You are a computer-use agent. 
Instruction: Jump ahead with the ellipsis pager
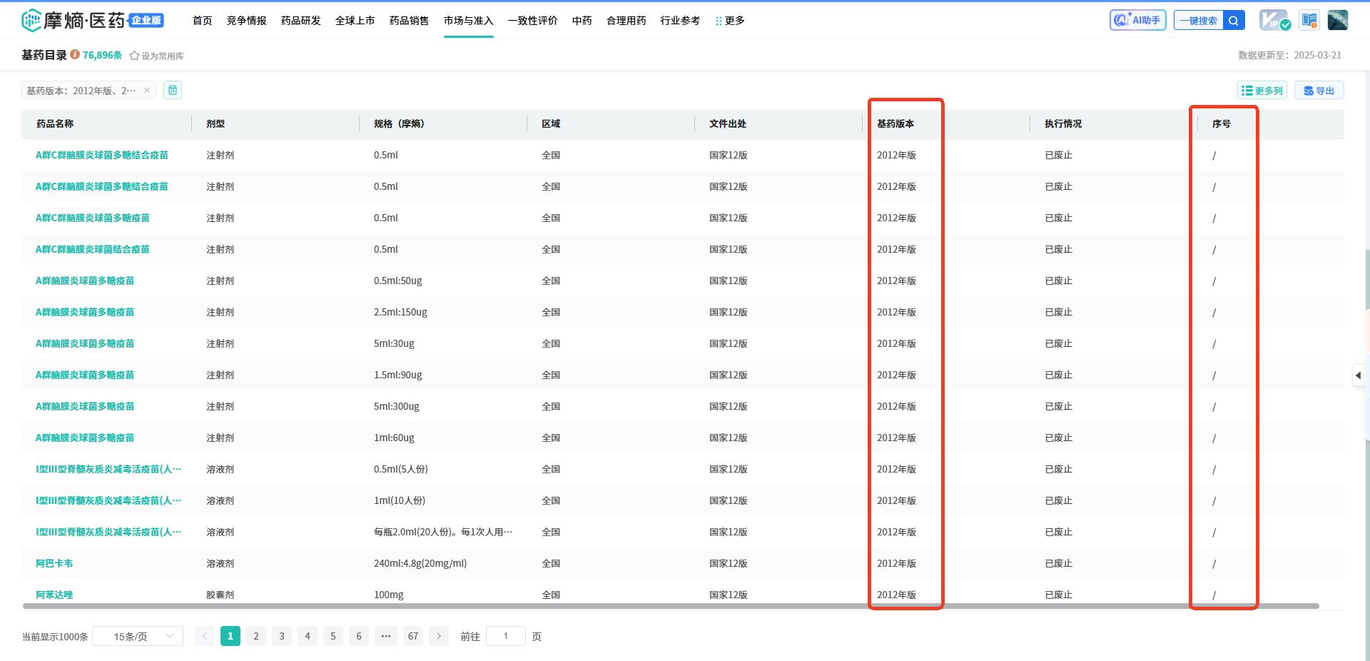386,636
